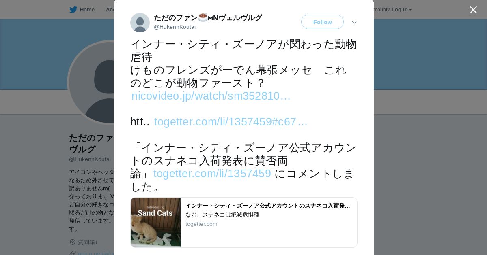Open the togetter.com/li/1357459 link before コメント
487x255 pixels.
212,174
